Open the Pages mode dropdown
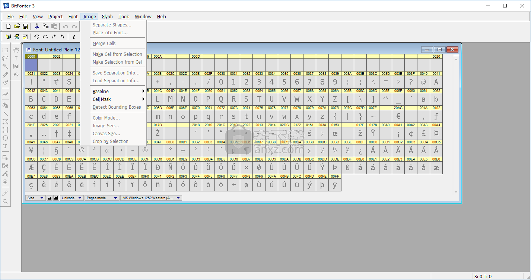The image size is (531, 280). (102, 198)
